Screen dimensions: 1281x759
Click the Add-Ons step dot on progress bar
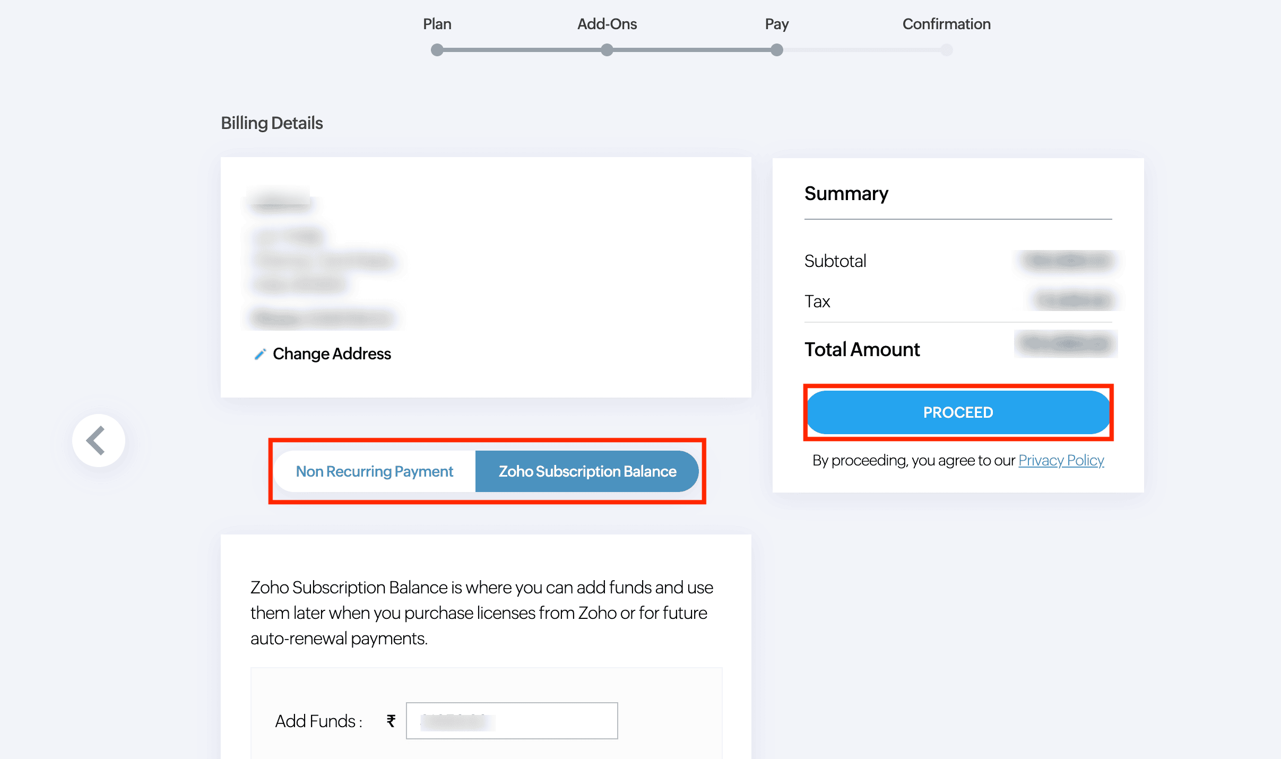click(607, 50)
